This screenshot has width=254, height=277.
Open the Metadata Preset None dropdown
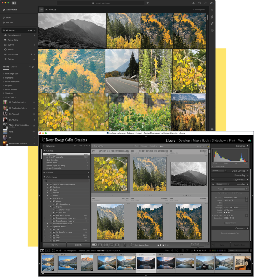pyautogui.click(x=235, y=189)
